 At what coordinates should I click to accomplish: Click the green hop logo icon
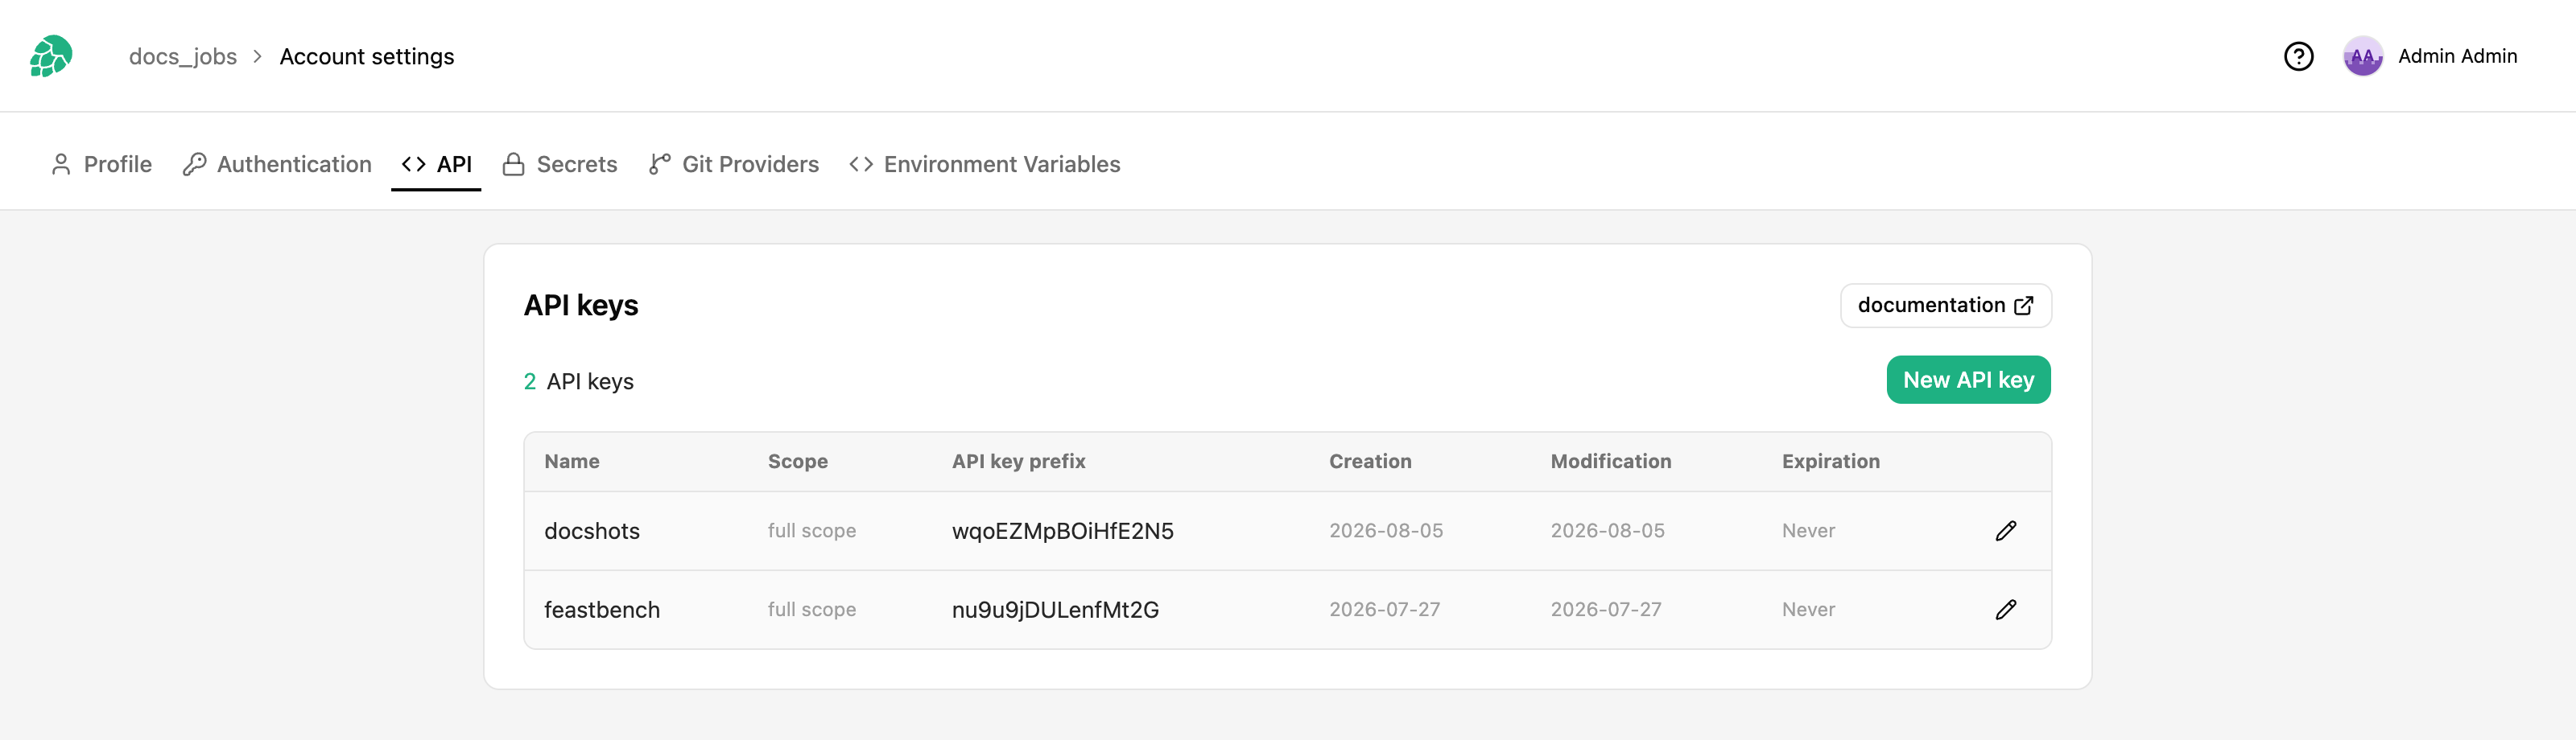51,56
